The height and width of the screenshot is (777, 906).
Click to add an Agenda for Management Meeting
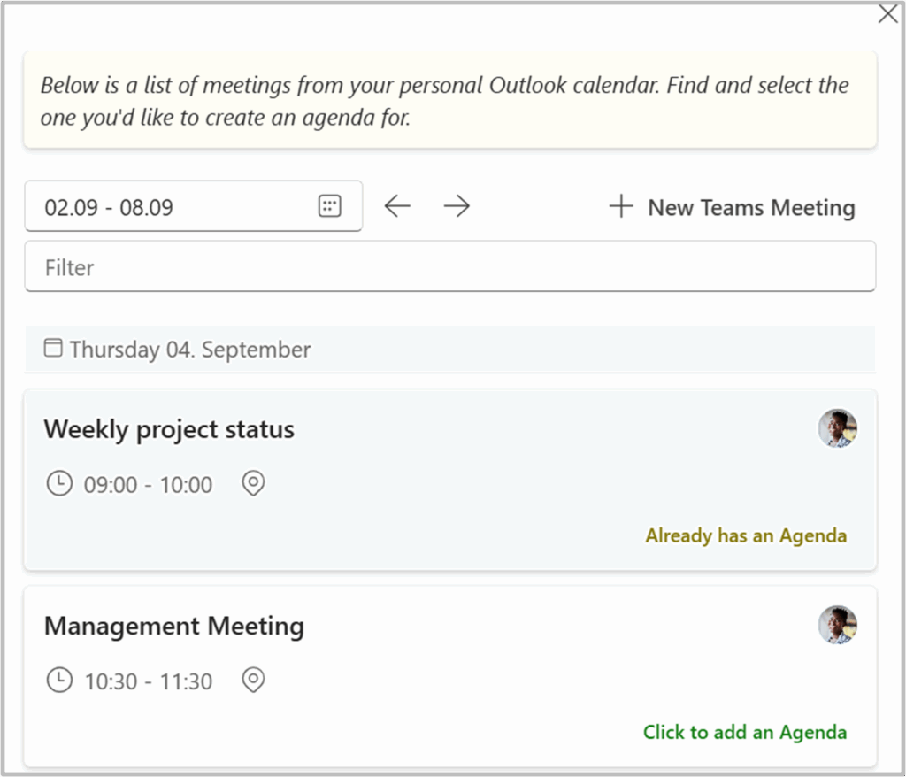click(x=745, y=732)
